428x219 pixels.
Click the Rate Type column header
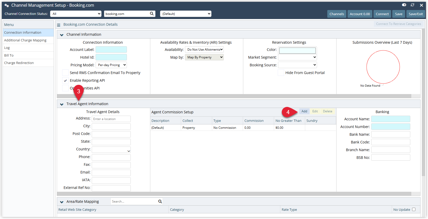pos(336,209)
